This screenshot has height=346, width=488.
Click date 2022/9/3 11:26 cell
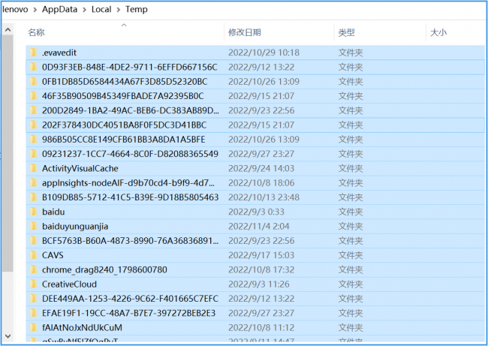259,284
